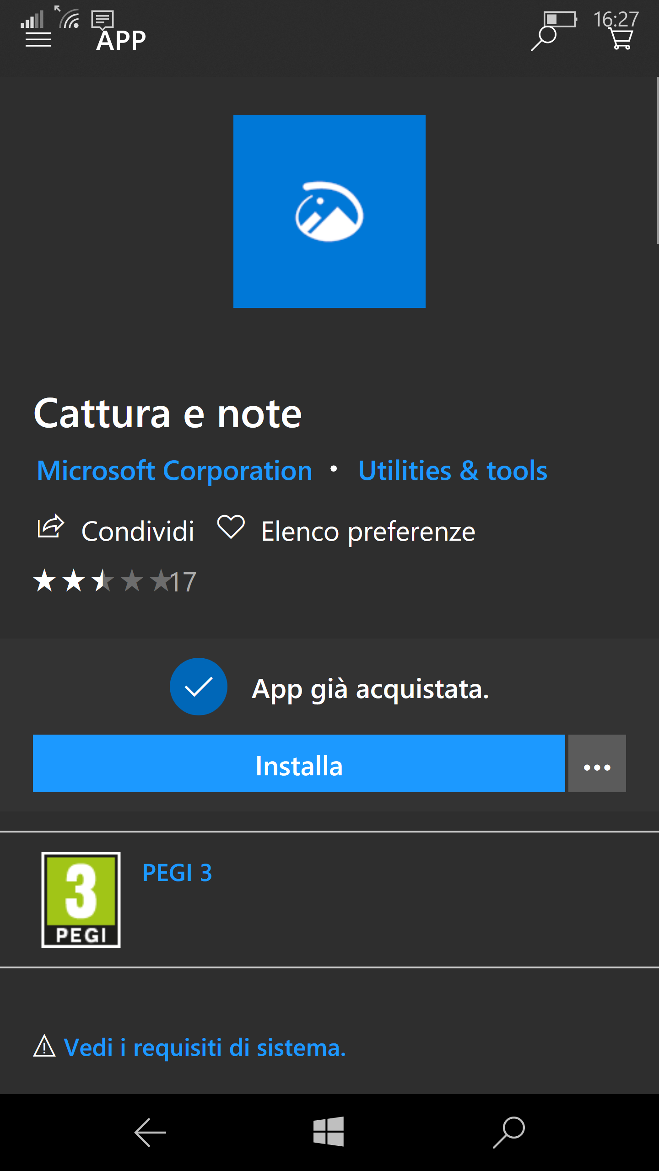
Task: Tap the APP header title
Action: tap(121, 40)
